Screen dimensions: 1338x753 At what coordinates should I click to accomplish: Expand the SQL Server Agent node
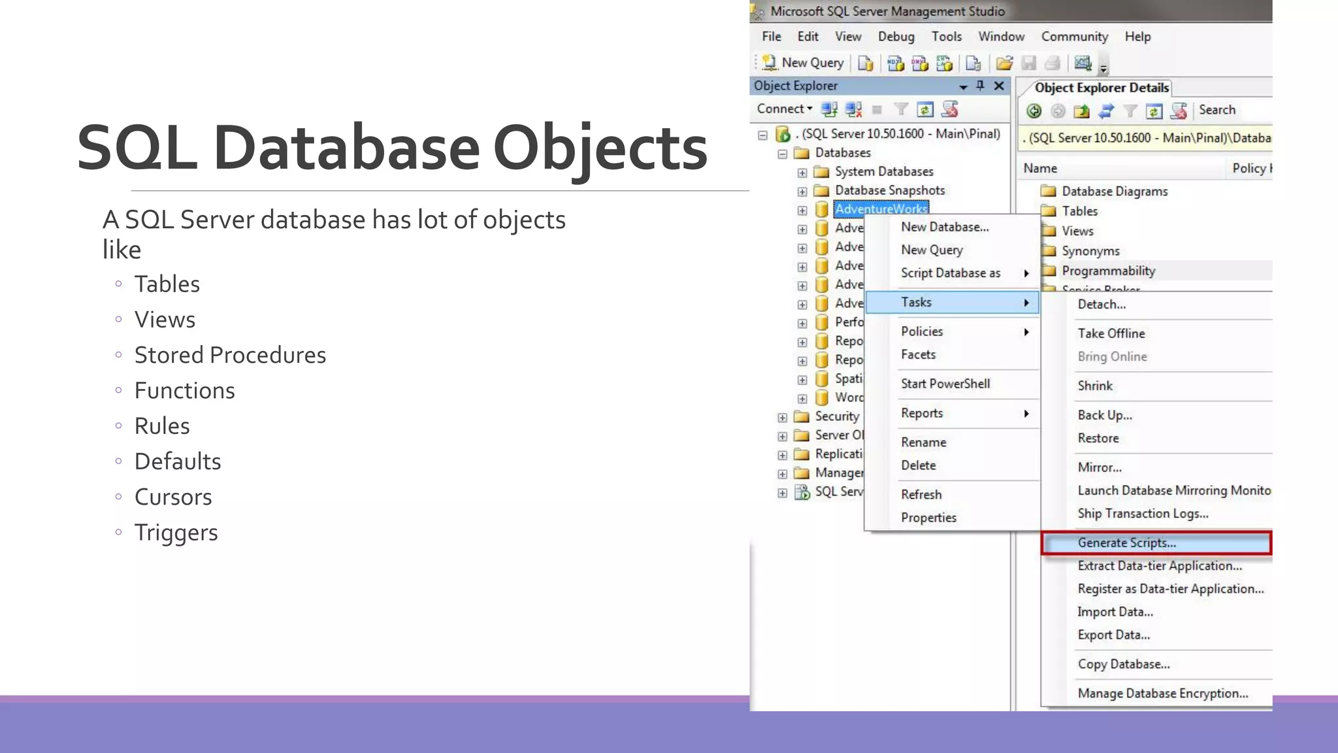tap(783, 493)
